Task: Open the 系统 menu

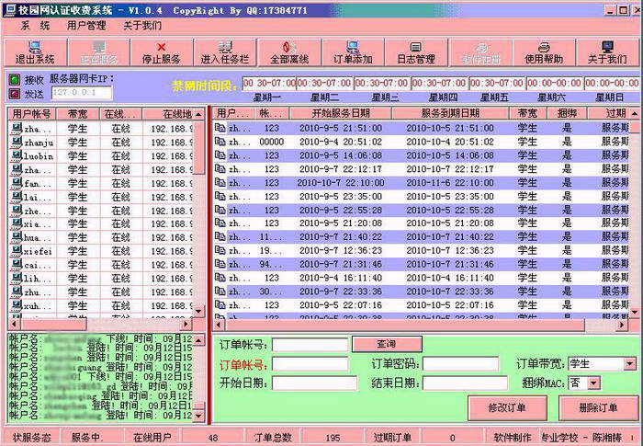Action: pos(35,26)
